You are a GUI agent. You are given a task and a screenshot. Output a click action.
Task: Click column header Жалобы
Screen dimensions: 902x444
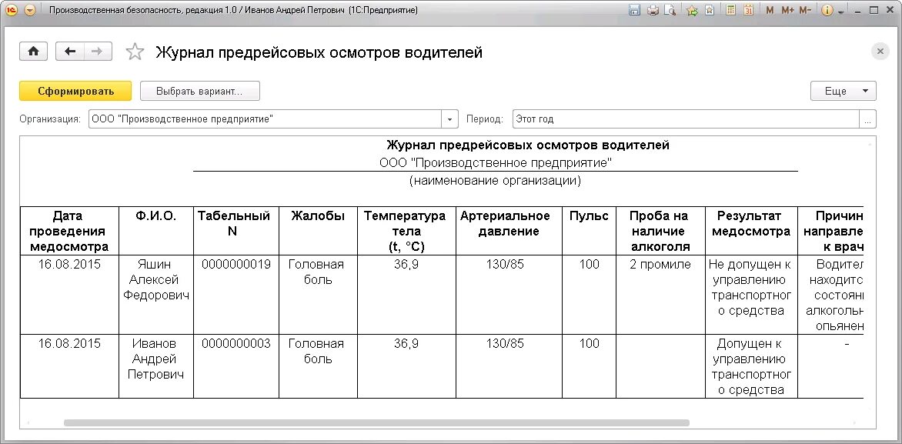tap(318, 231)
